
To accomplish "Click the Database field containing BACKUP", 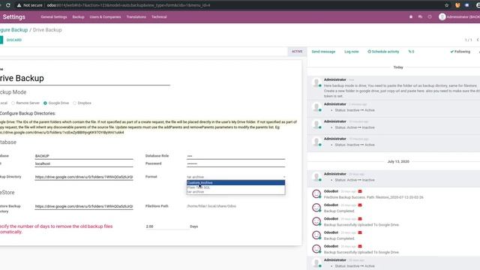I will click(x=84, y=156).
